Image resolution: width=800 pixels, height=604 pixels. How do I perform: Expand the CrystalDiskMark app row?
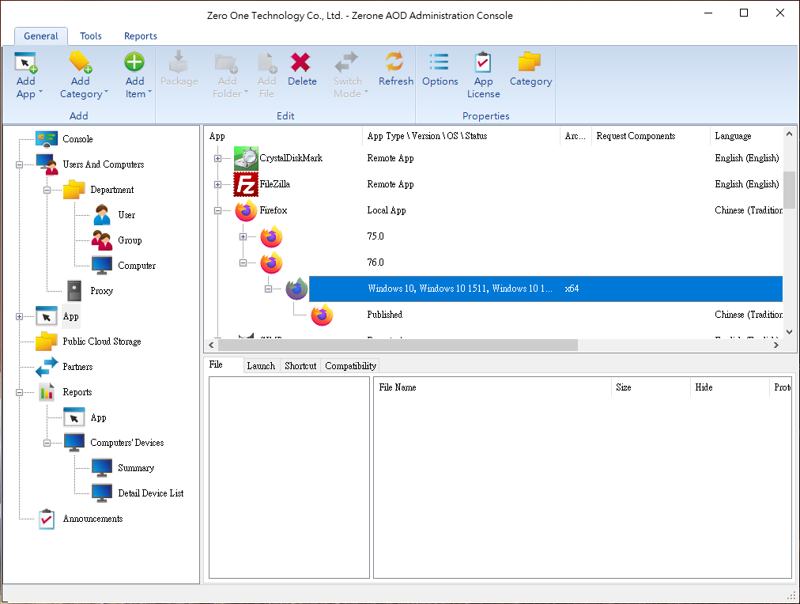point(217,159)
